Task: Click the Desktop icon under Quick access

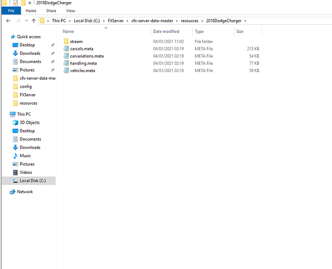Action: tap(15, 45)
